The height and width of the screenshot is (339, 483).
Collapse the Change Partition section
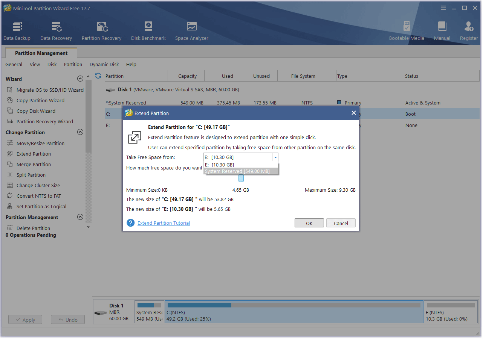tap(80, 132)
